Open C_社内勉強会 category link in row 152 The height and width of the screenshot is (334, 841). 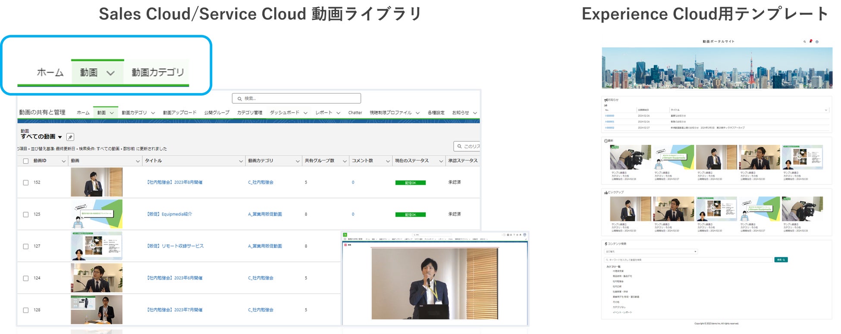(260, 182)
